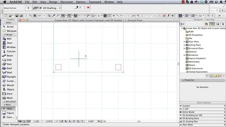Open the 03 Architectural 100 dropdown
The width and height of the screenshot is (226, 127).
(x=204, y=115)
